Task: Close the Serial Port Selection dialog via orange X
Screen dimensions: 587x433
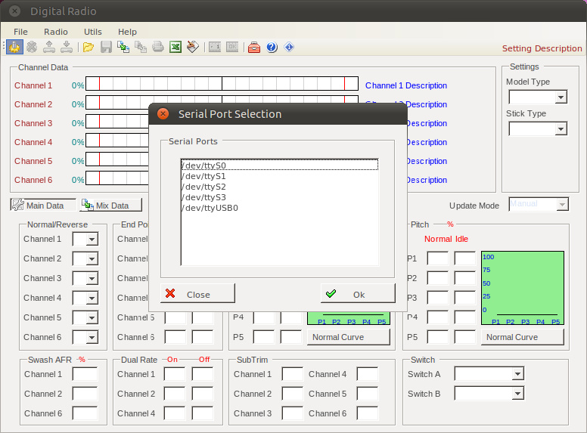Action: 163,113
